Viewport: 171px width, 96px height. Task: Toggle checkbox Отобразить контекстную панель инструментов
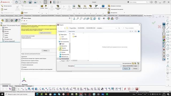point(22,69)
